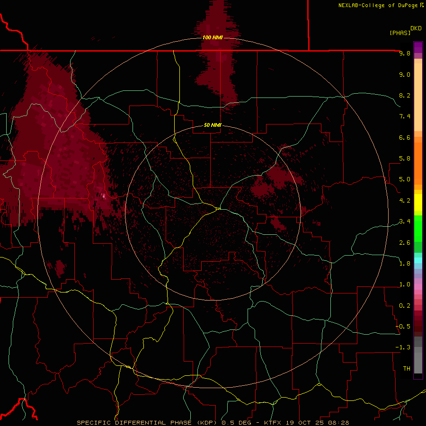Click the pale peach segment of color bar

coord(418,97)
